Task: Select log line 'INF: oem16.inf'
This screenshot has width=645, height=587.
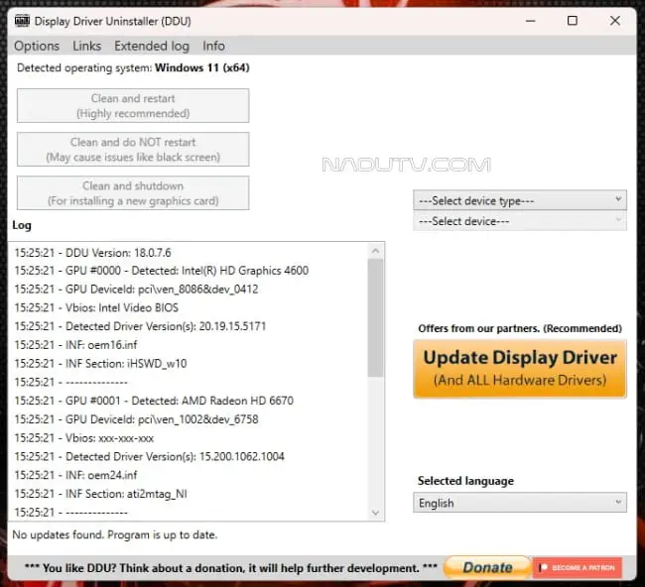Action: (x=75, y=344)
